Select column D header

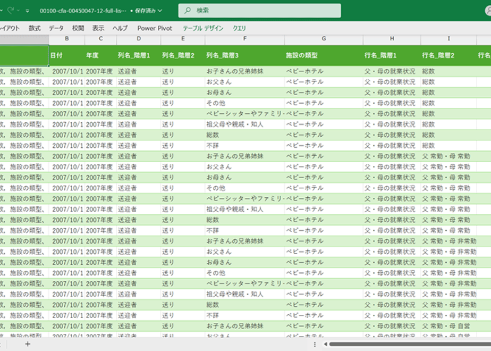(x=139, y=39)
